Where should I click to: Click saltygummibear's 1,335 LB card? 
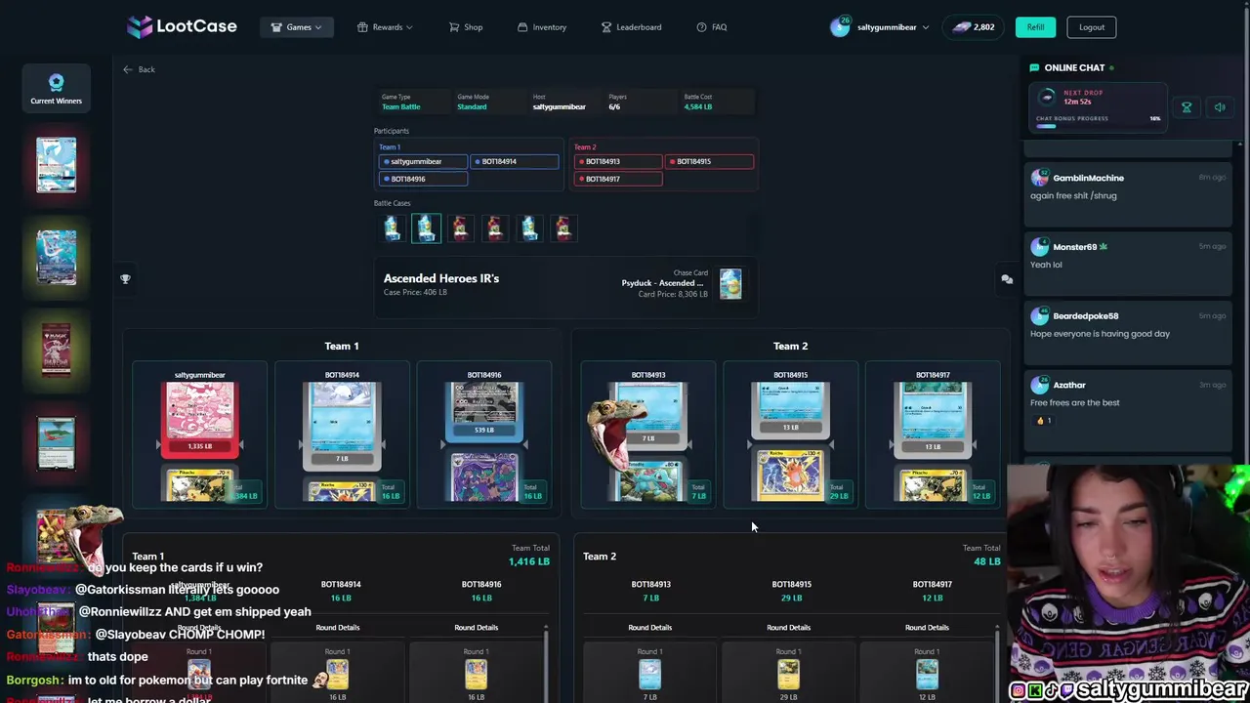point(199,420)
